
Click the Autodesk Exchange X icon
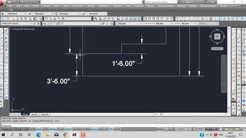pos(206,2)
